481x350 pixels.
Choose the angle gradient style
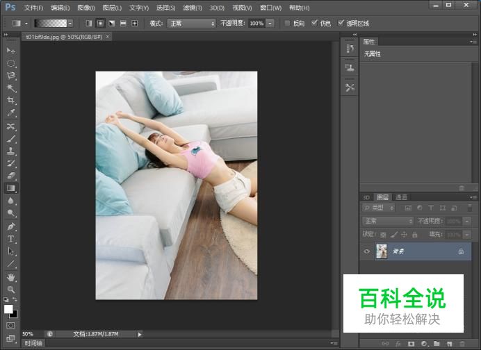pos(112,24)
